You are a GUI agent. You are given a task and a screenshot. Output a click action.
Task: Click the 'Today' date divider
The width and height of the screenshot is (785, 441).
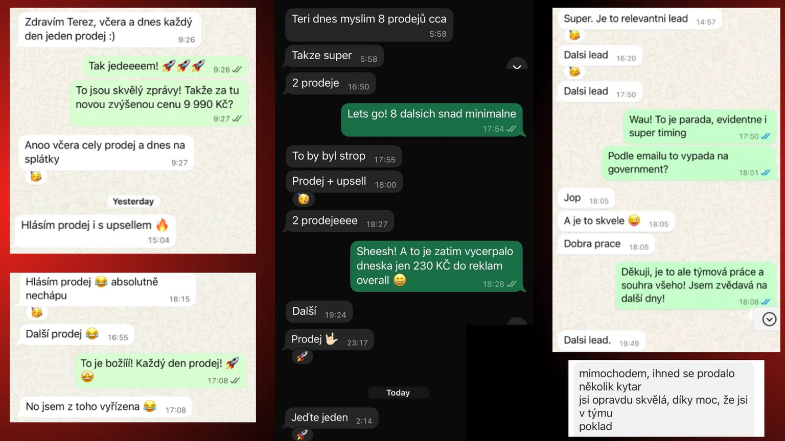(398, 393)
